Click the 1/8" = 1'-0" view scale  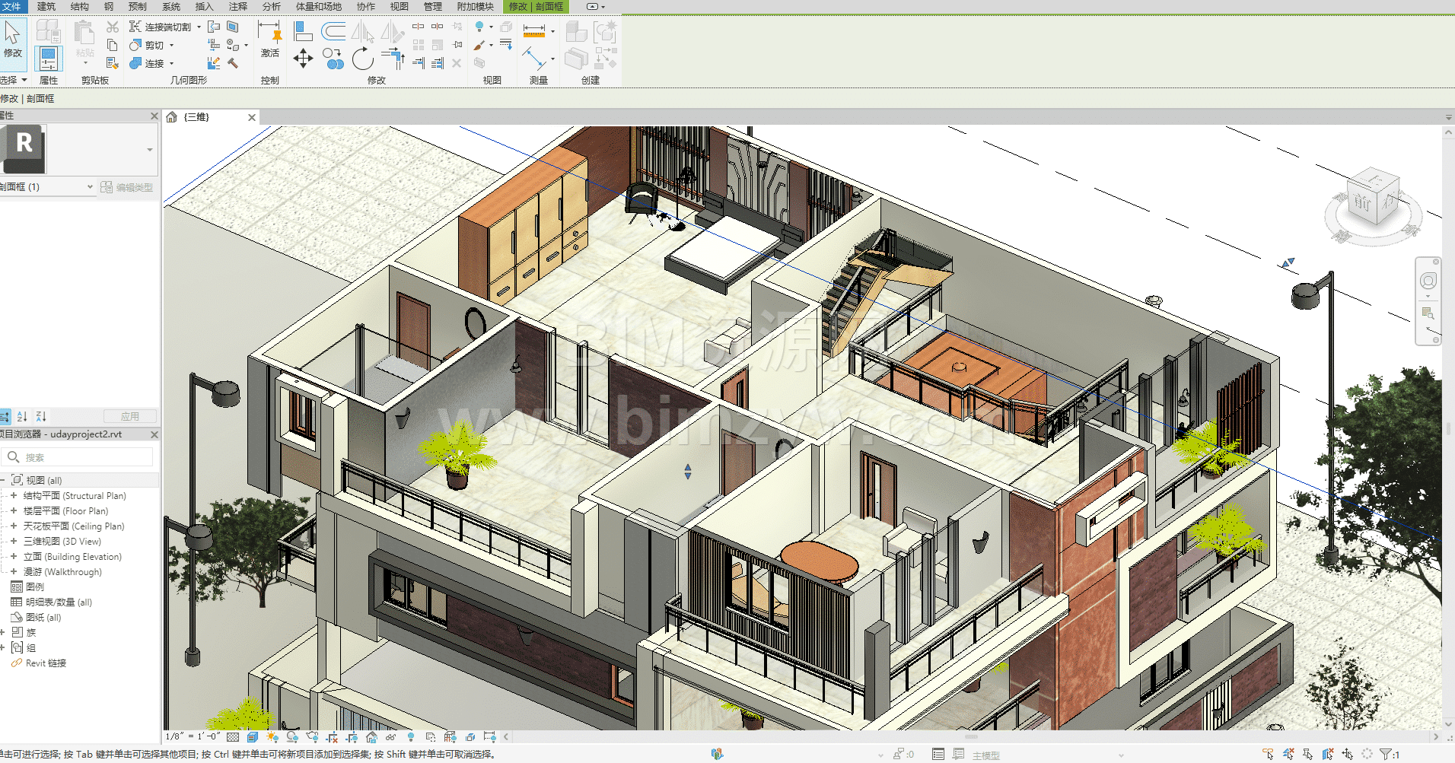(x=193, y=736)
